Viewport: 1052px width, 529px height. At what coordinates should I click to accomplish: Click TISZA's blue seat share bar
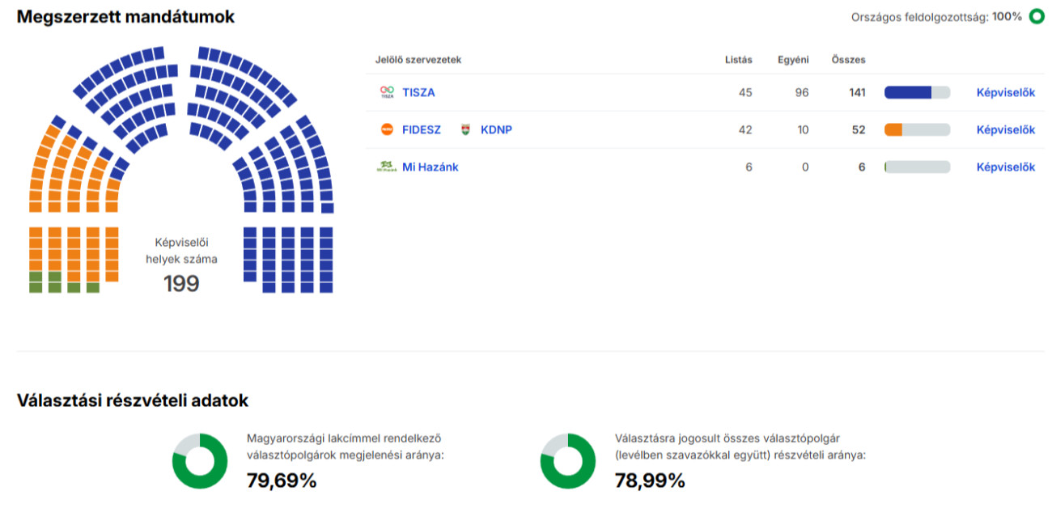pyautogui.click(x=908, y=92)
